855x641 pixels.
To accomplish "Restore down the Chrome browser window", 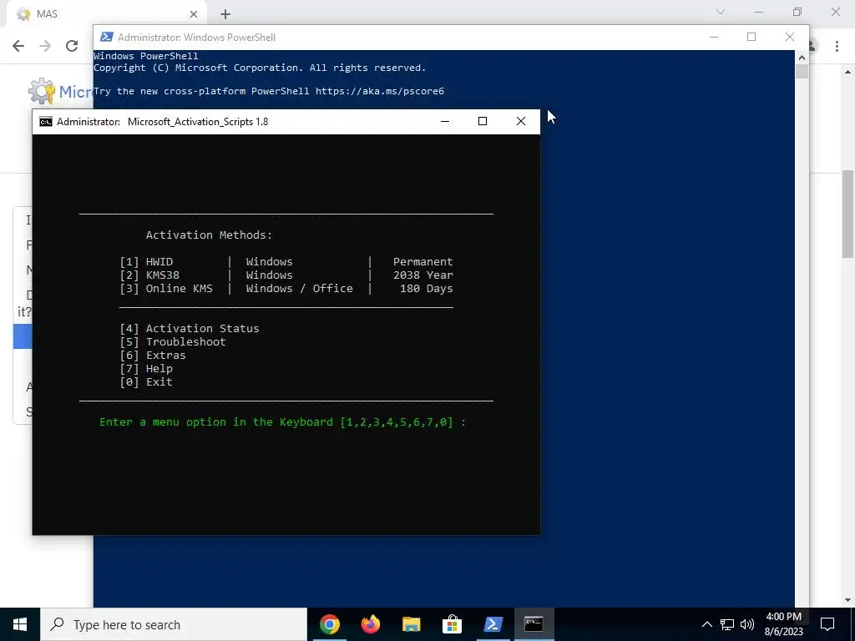I will click(x=797, y=12).
